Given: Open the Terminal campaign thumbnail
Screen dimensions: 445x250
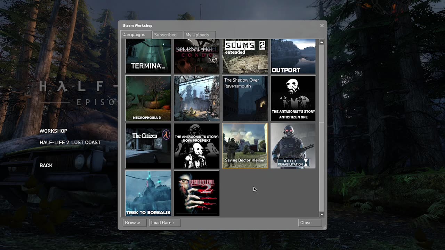Looking at the screenshot, I should click(148, 56).
